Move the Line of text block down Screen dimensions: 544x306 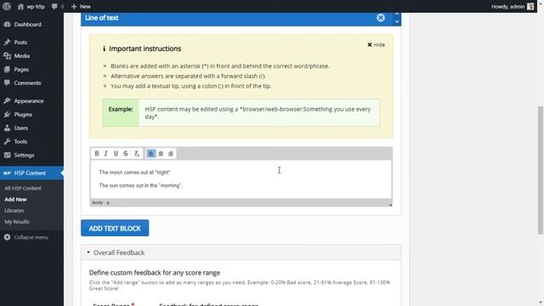point(397,21)
